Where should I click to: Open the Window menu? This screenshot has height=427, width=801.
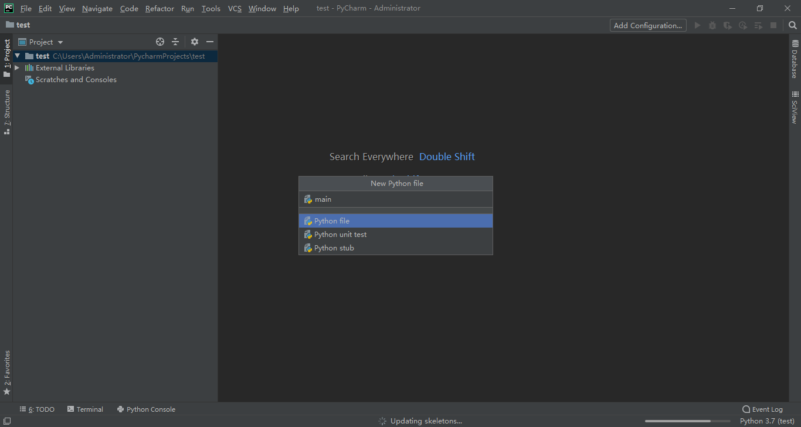click(x=262, y=8)
